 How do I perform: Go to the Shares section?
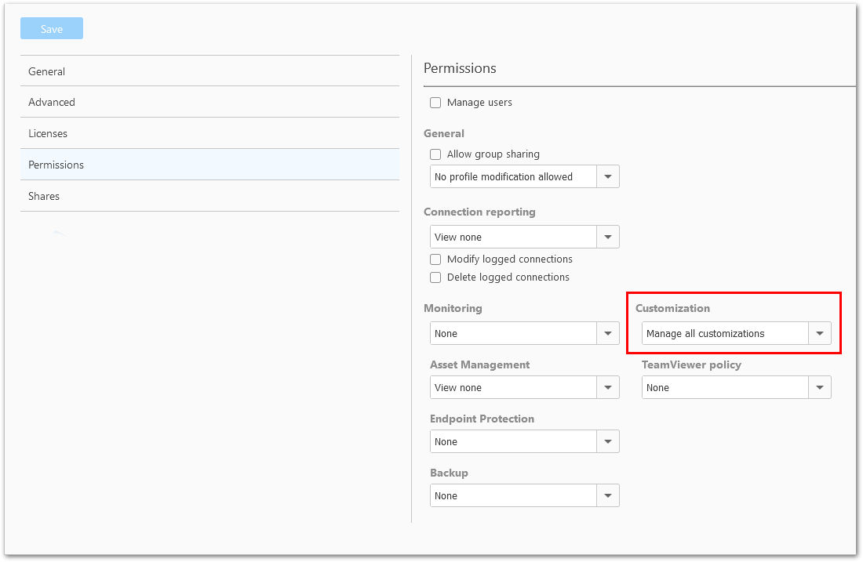tap(209, 196)
